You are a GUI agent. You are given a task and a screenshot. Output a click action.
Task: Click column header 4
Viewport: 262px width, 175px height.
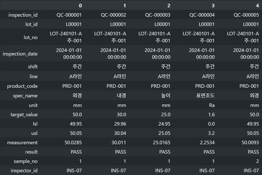tap(257, 5)
